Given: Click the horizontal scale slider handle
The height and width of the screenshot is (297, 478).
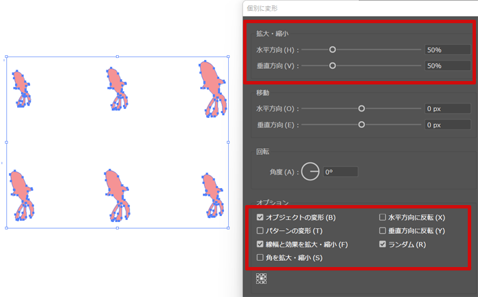Looking at the screenshot, I should click(x=333, y=50).
